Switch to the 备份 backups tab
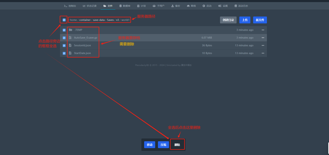 point(176,6)
